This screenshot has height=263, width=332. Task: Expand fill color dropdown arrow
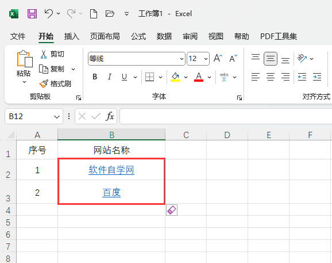(x=186, y=77)
